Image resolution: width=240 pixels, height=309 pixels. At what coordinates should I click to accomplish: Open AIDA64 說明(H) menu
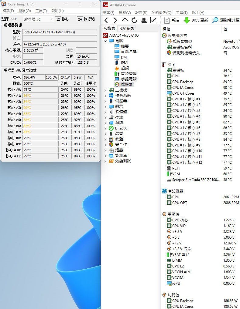(198, 13)
